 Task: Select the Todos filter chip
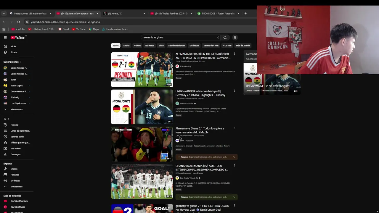(x=116, y=46)
